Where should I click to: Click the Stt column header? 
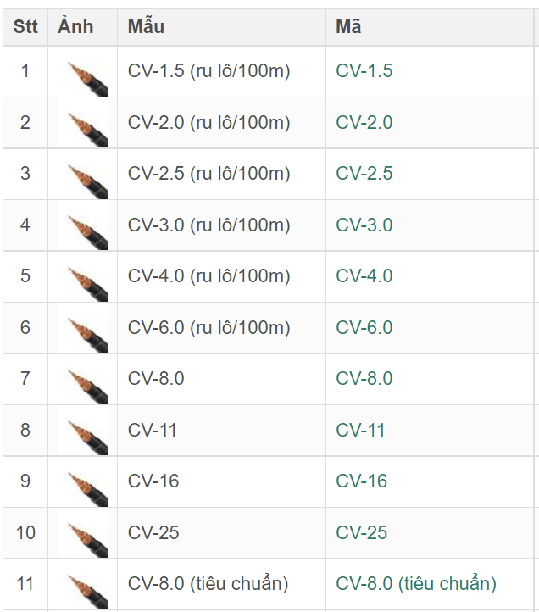25,27
